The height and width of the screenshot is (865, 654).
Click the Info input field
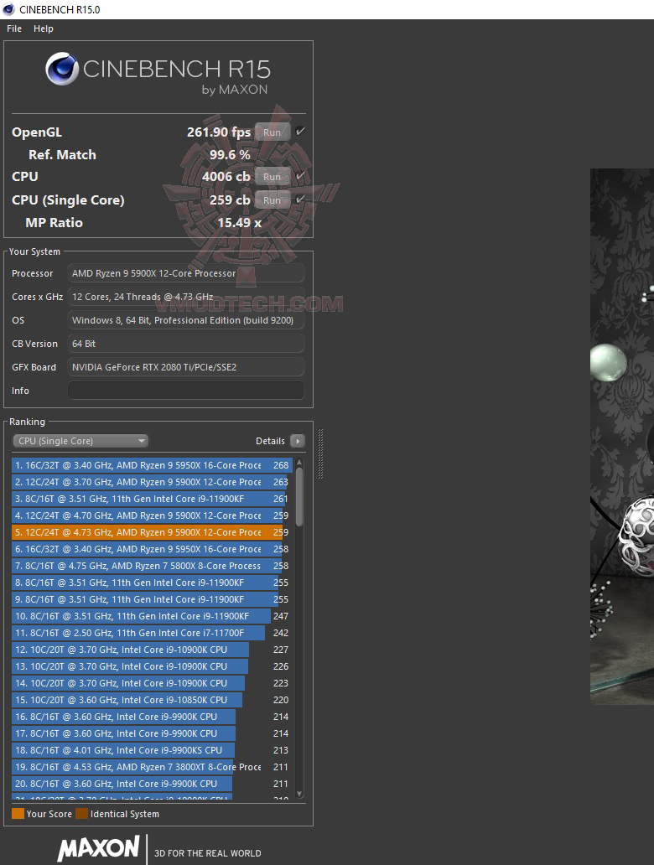185,391
